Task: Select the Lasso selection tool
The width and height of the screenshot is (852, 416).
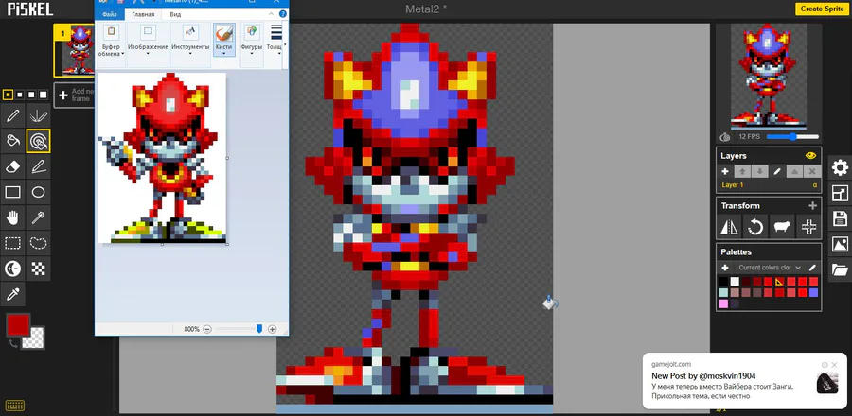Action: pyautogui.click(x=38, y=243)
